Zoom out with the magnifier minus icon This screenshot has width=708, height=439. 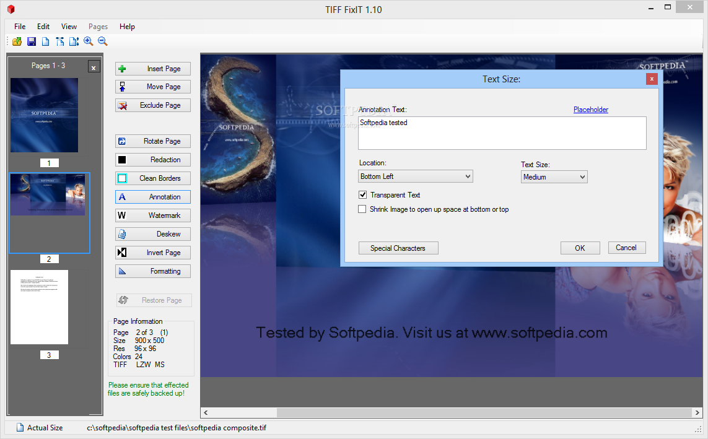[103, 41]
